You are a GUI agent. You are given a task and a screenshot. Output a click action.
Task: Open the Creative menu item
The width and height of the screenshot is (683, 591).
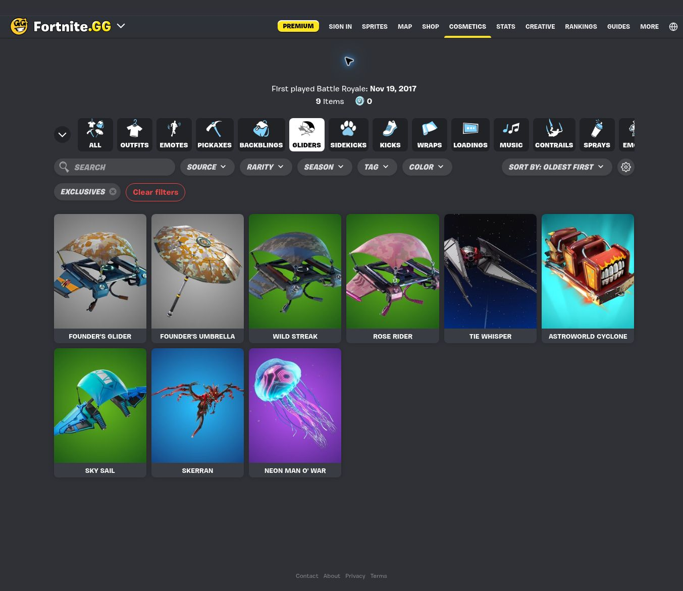pyautogui.click(x=540, y=27)
